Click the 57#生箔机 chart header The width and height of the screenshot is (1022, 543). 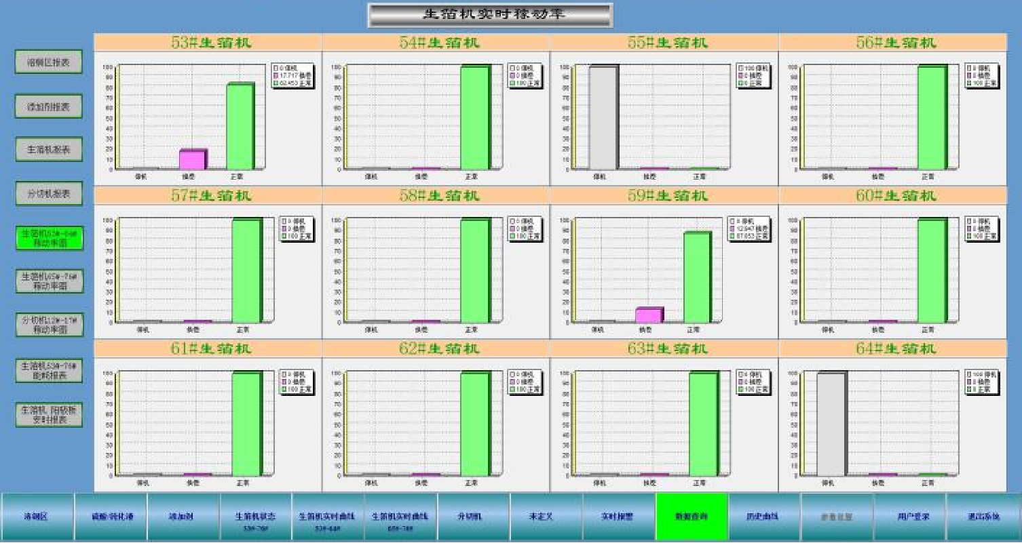tap(208, 195)
